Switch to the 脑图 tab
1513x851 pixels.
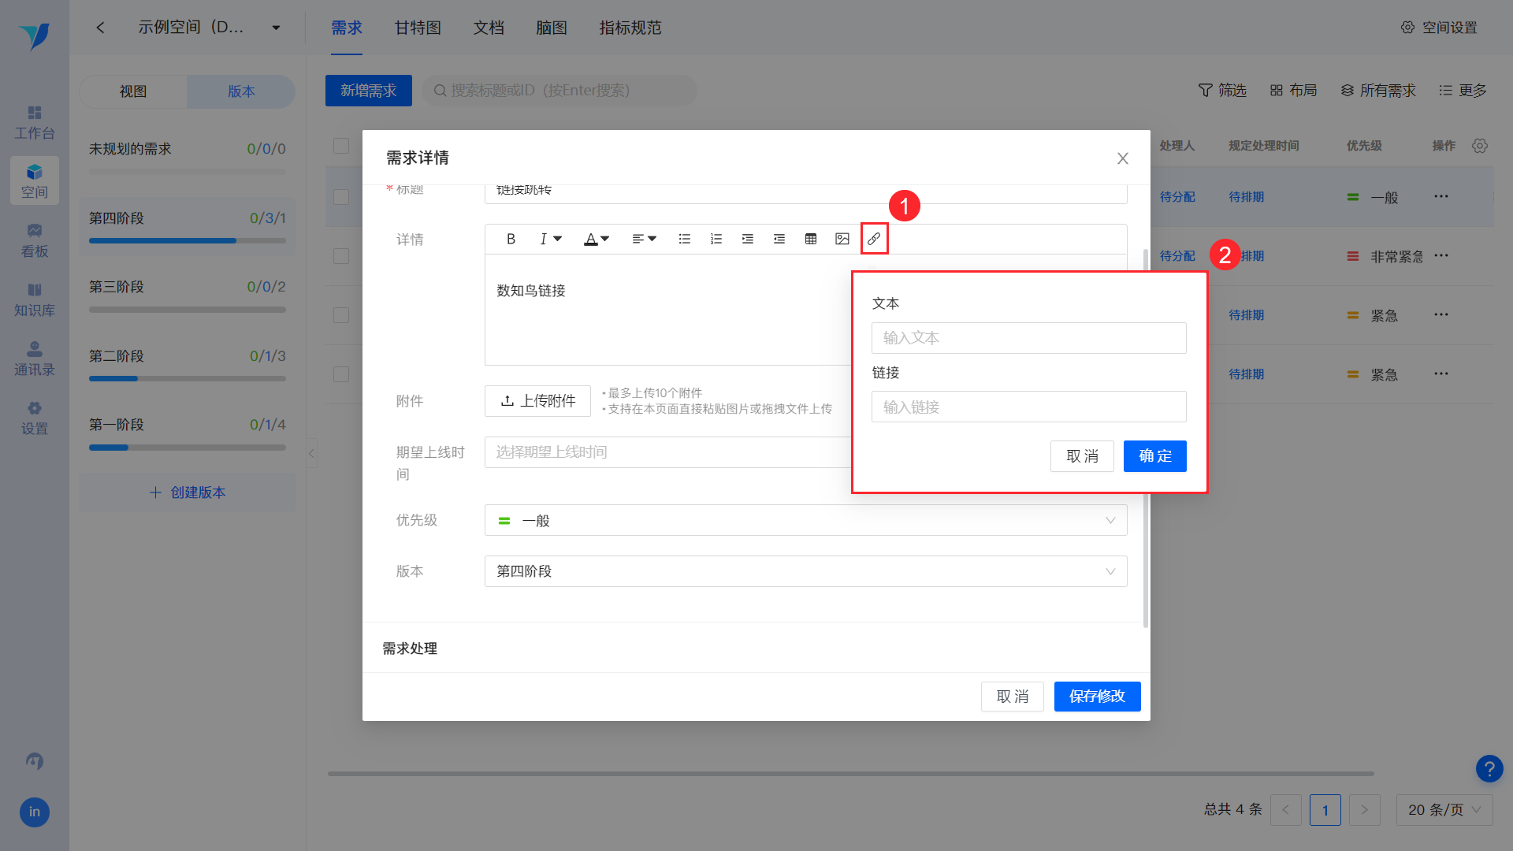point(552,28)
